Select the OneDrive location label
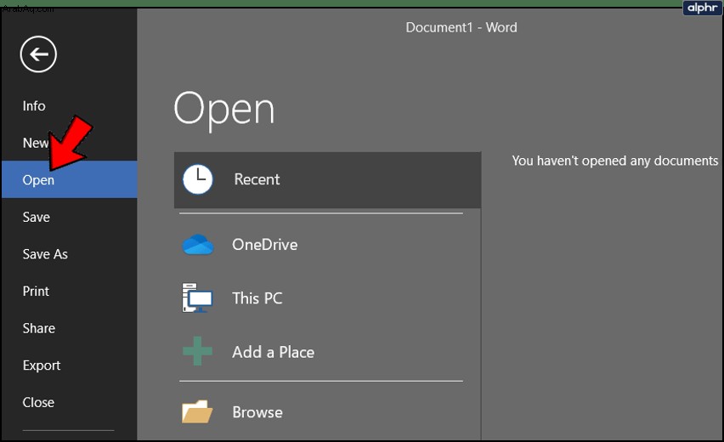This screenshot has height=442, width=724. (264, 244)
